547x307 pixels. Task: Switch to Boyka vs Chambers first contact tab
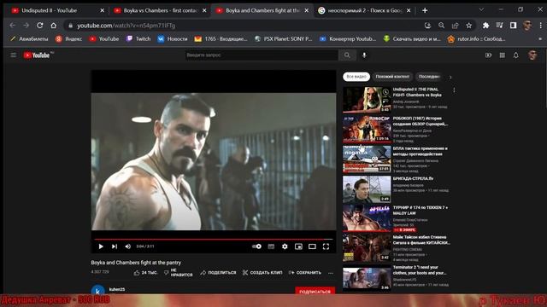coord(160,10)
